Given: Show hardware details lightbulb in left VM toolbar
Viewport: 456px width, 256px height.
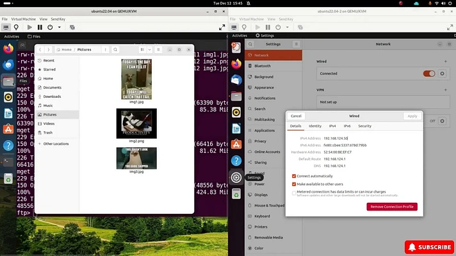Looking at the screenshot, I should tap(16, 28).
